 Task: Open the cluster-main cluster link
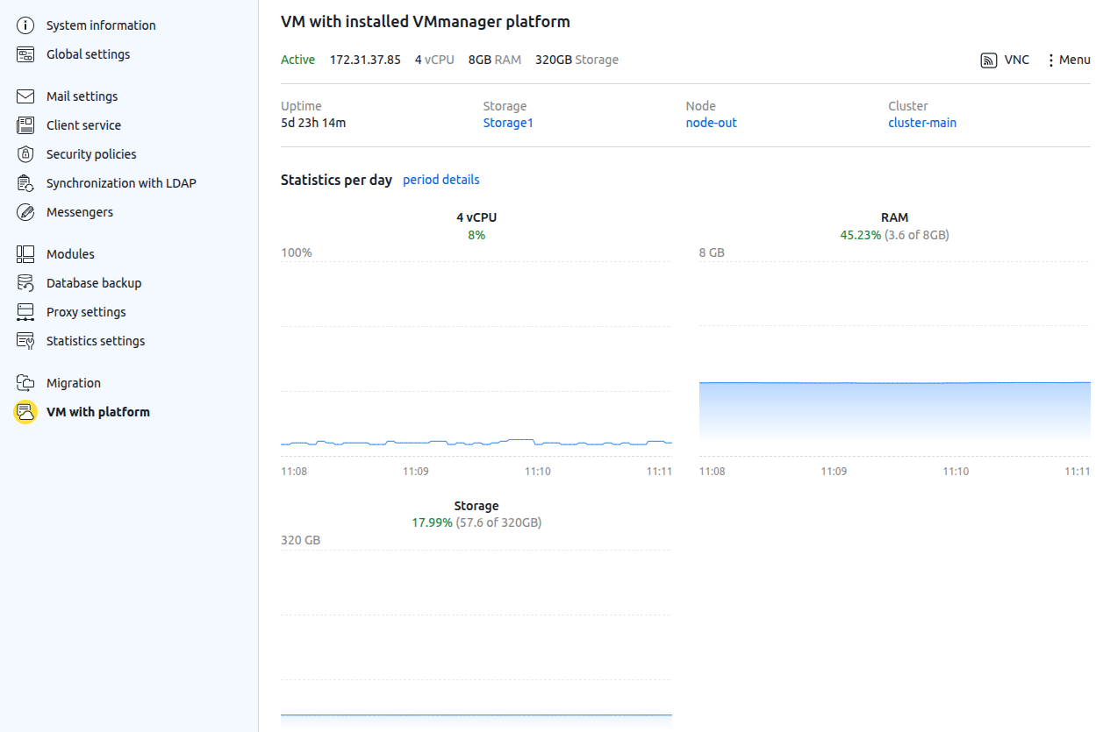click(x=922, y=123)
